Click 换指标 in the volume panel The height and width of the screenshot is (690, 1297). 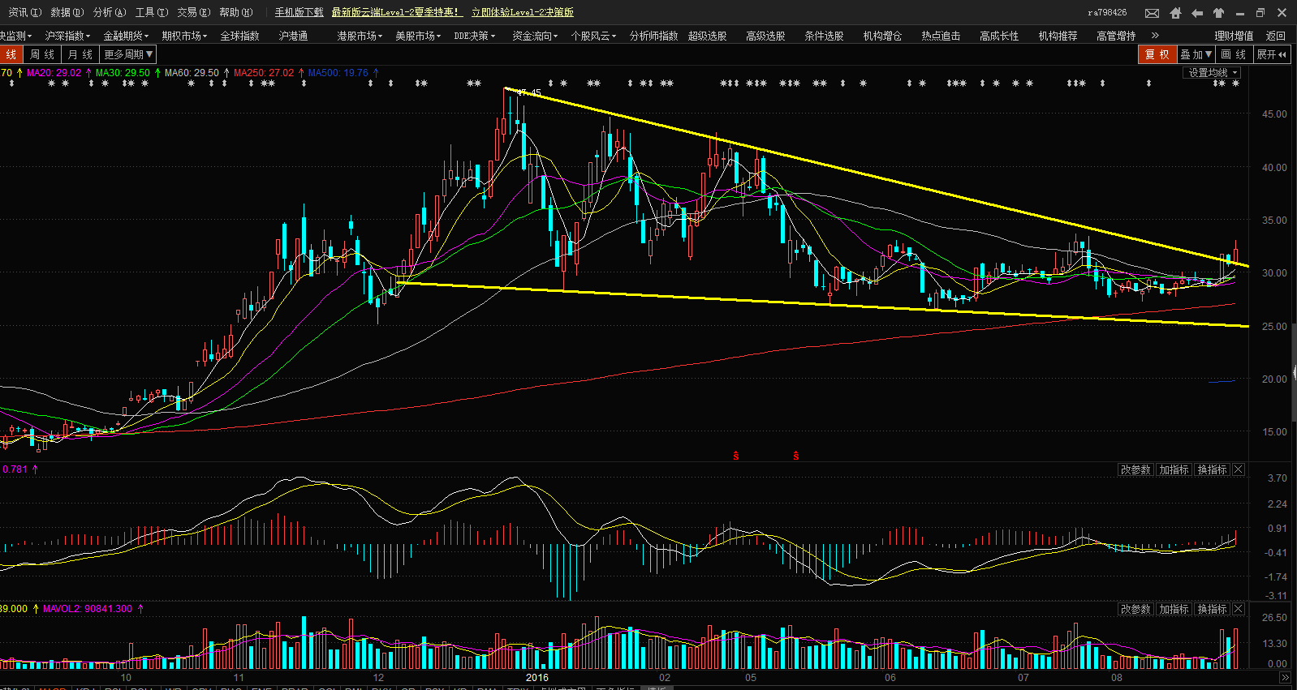pyautogui.click(x=1212, y=609)
